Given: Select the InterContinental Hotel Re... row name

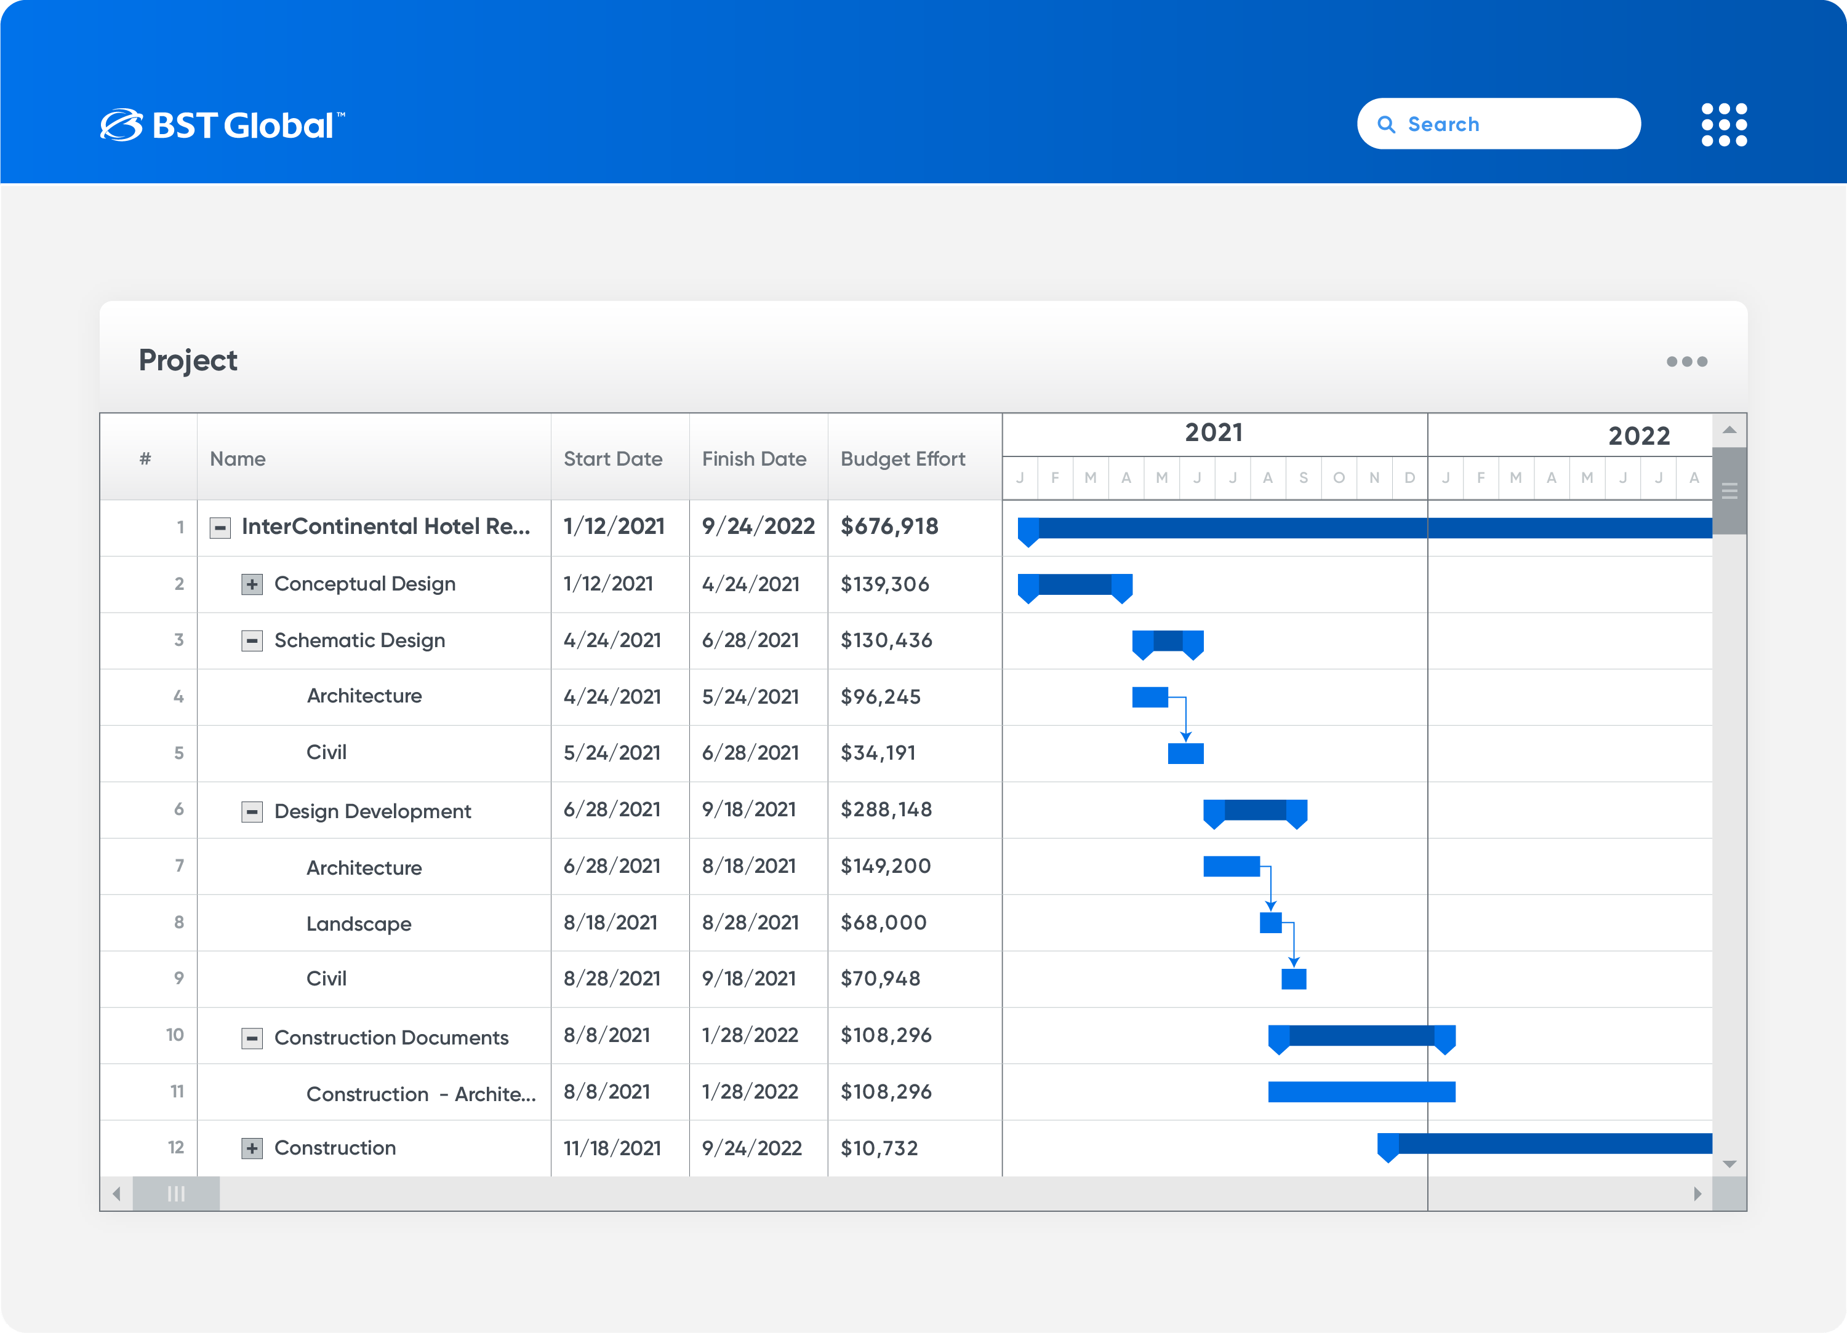Looking at the screenshot, I should 386,527.
